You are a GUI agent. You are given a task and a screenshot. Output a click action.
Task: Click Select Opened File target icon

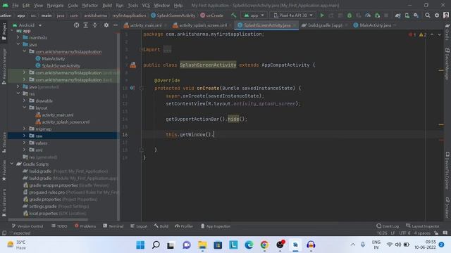coord(76,25)
